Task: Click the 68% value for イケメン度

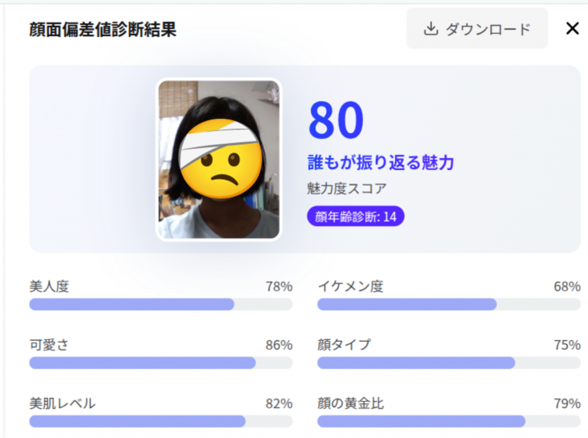Action: 567,286
